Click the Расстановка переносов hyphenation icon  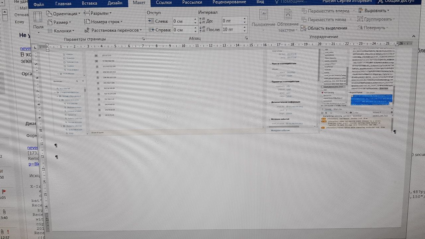[87, 30]
